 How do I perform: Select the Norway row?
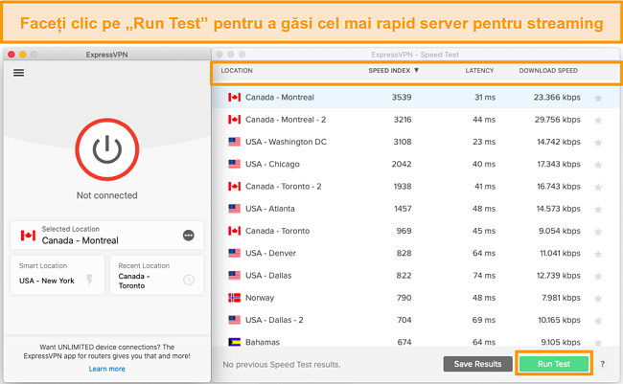point(416,298)
